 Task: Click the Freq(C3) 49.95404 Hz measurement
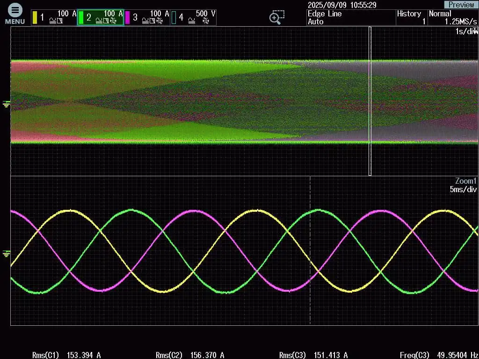pos(439,355)
